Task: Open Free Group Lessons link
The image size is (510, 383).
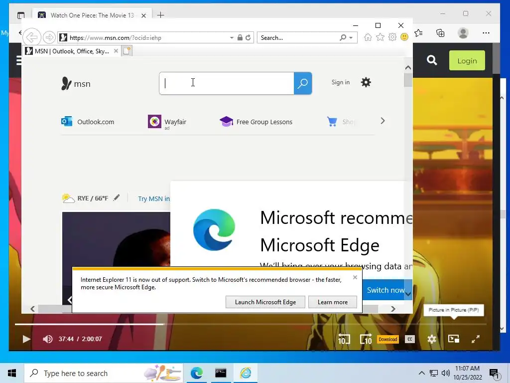Action: tap(256, 122)
